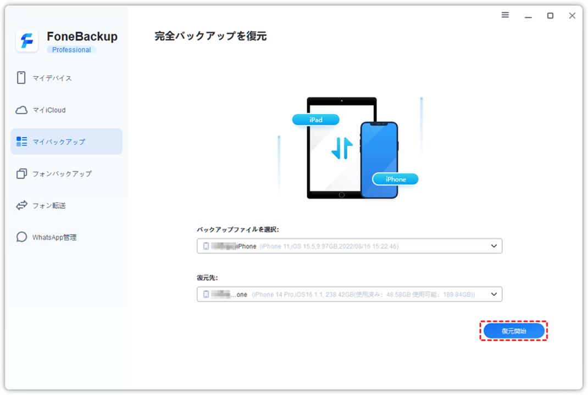Go to フォン転送 section
588x395 pixels.
coord(66,205)
